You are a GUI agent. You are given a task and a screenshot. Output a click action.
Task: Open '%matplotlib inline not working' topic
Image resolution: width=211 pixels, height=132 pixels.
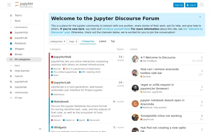click(161, 116)
